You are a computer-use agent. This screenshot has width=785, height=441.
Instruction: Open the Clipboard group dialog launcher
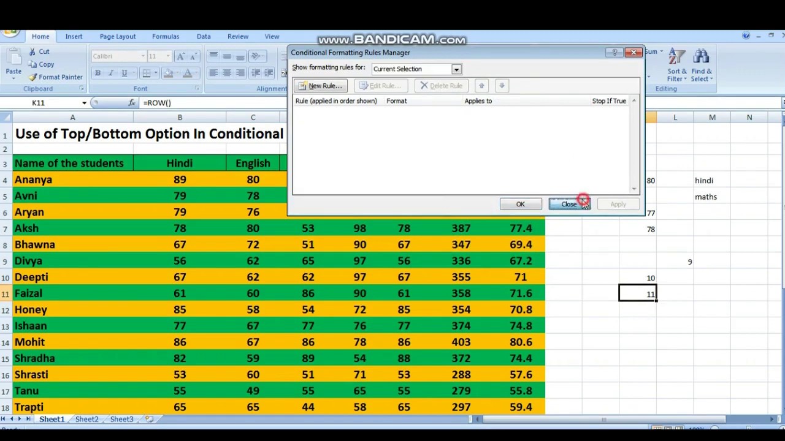point(81,89)
